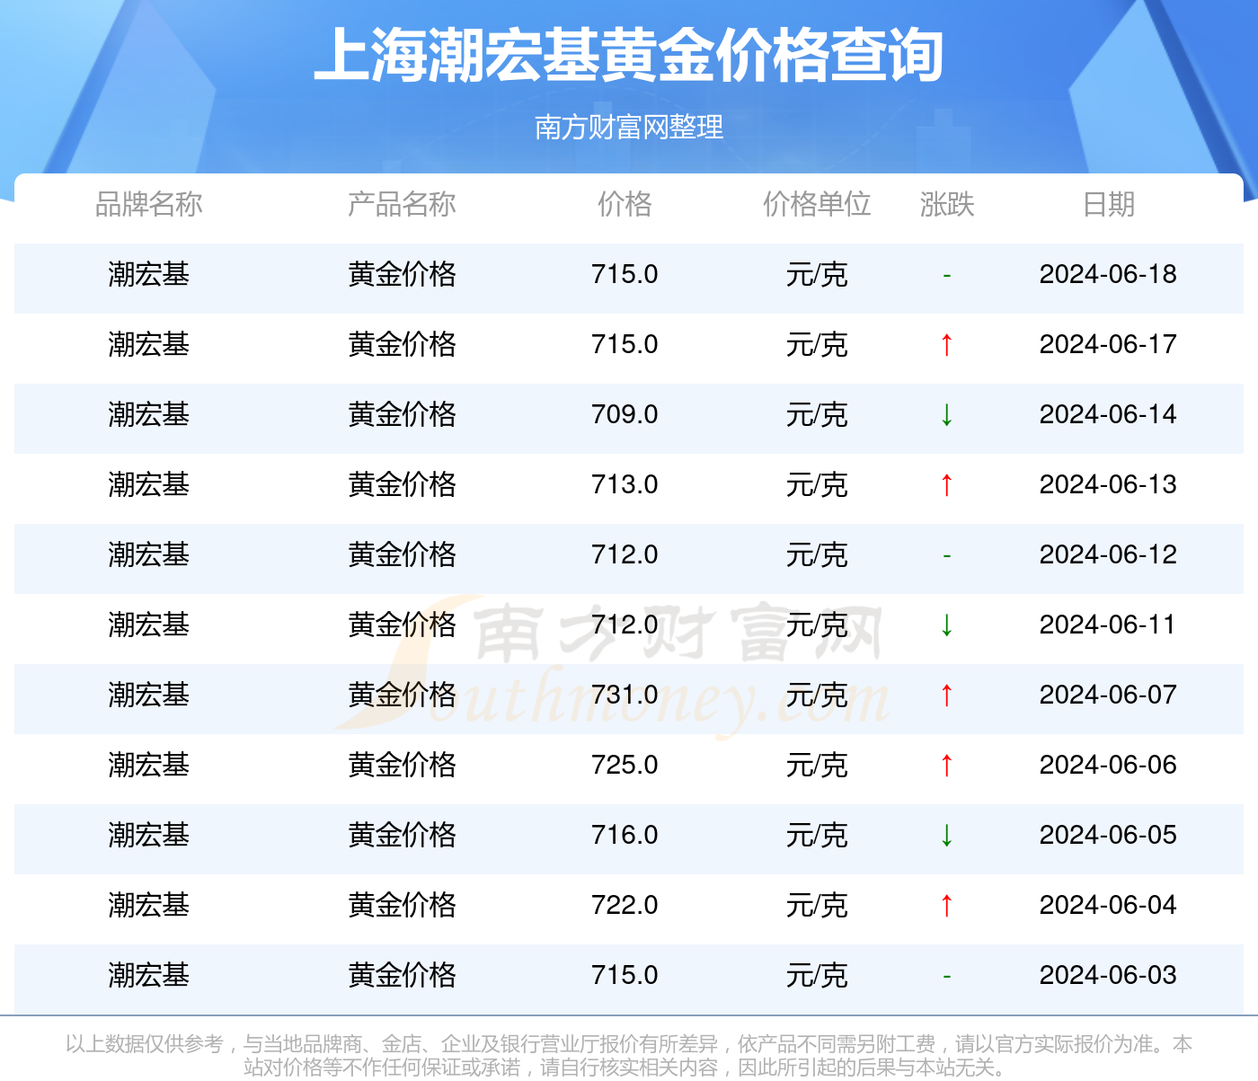Click the price 725.0

coord(625,765)
